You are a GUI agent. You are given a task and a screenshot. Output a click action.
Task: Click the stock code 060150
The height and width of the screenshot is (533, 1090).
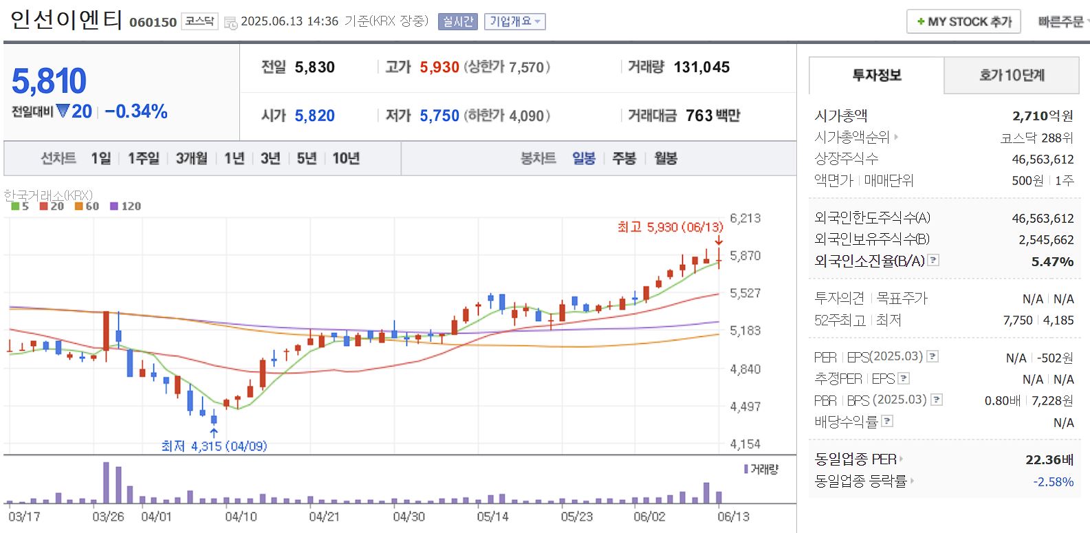[x=153, y=22]
